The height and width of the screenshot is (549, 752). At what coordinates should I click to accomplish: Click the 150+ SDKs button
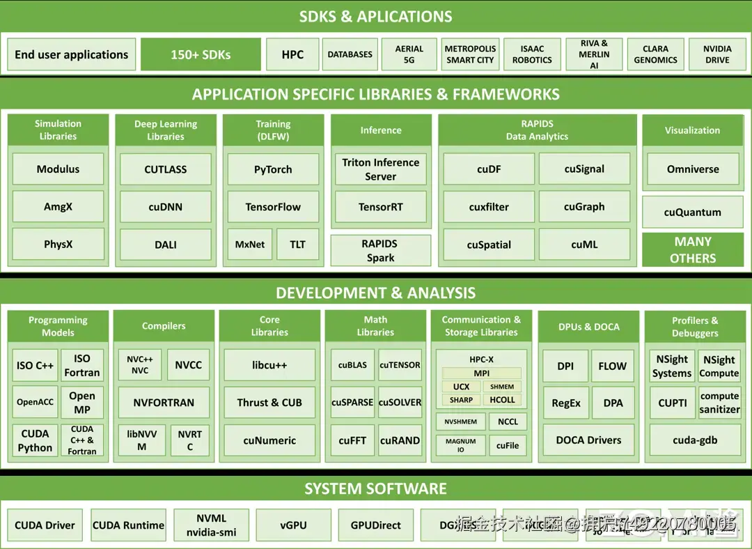pyautogui.click(x=201, y=54)
